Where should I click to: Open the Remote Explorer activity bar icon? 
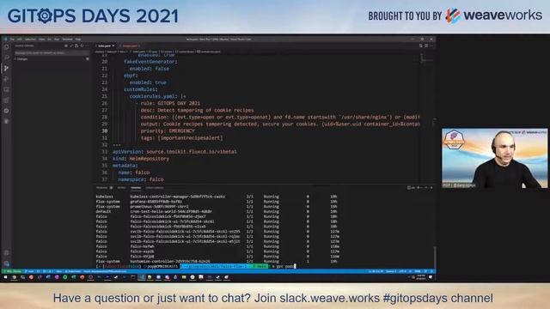click(6, 89)
